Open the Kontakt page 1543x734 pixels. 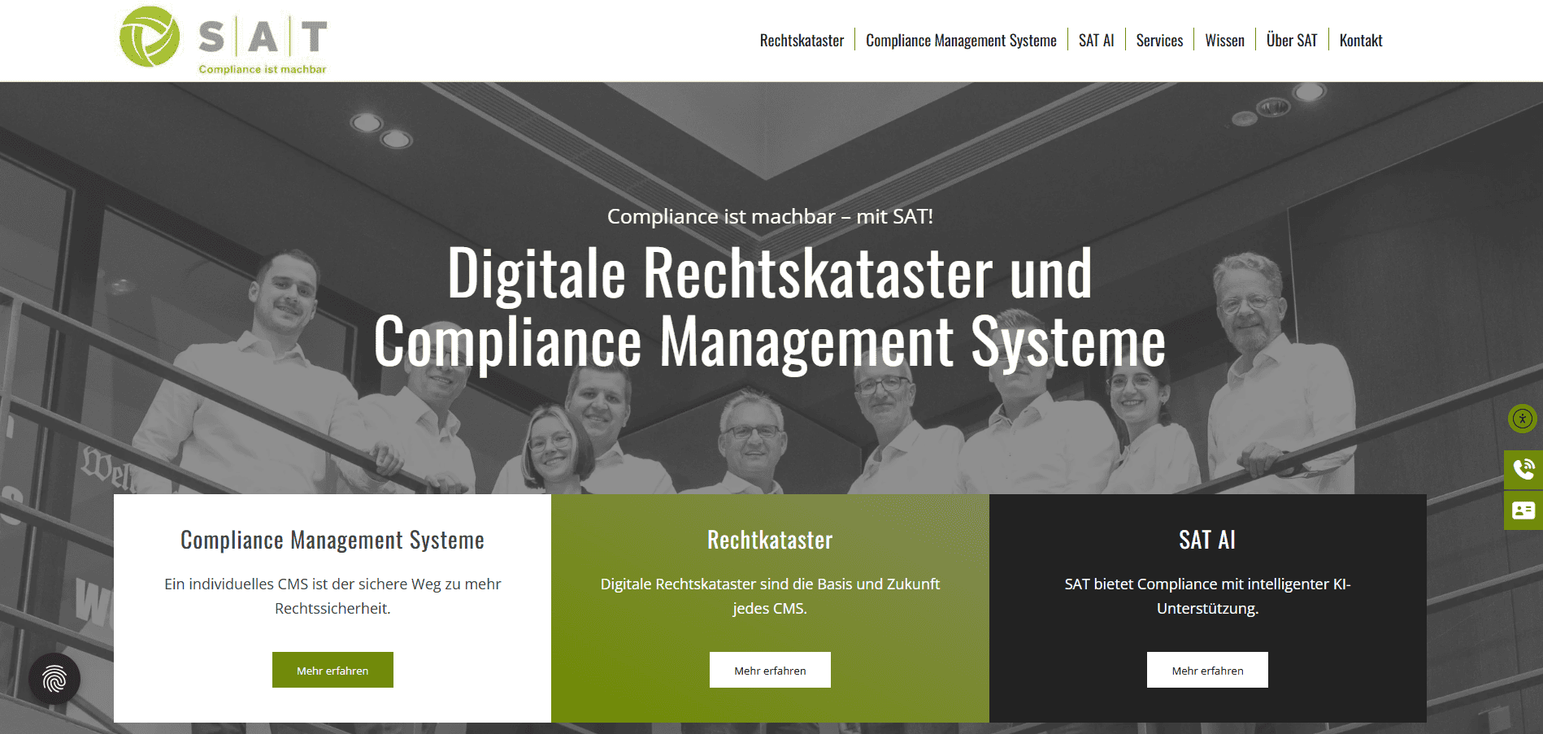(x=1361, y=41)
